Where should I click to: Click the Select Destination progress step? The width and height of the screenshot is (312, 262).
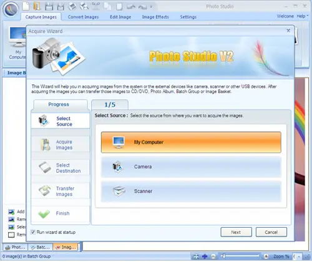pos(61,168)
